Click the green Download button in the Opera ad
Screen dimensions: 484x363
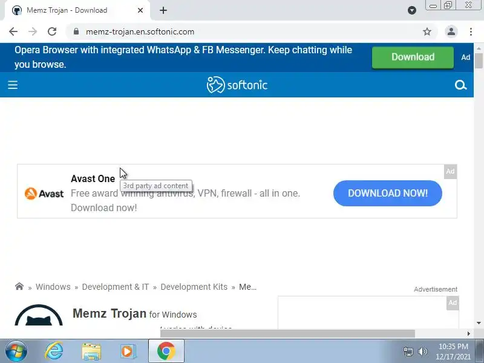click(413, 57)
